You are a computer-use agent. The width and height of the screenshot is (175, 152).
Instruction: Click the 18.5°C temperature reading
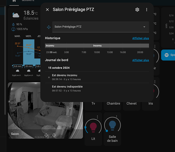tap(31, 13)
